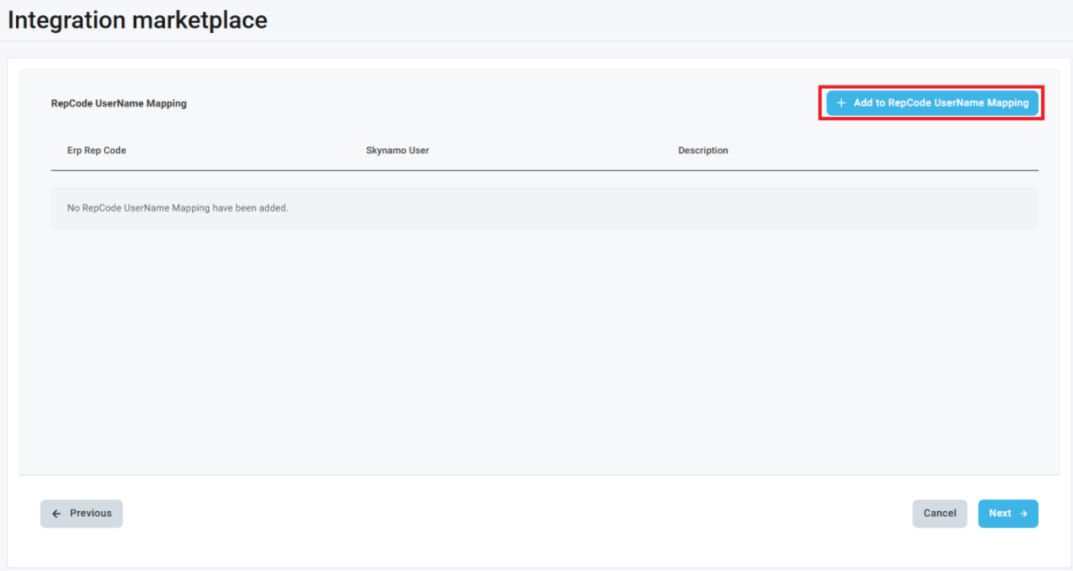Go back with the Previous button

[81, 513]
